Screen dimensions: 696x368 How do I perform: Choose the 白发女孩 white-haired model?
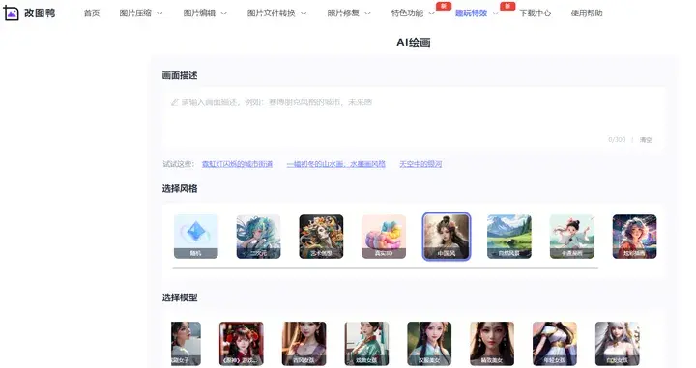[x=617, y=344]
